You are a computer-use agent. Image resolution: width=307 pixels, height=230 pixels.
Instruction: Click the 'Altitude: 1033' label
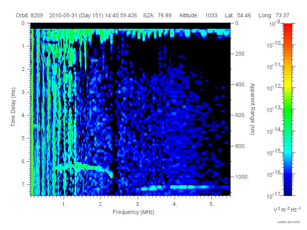[x=198, y=15]
